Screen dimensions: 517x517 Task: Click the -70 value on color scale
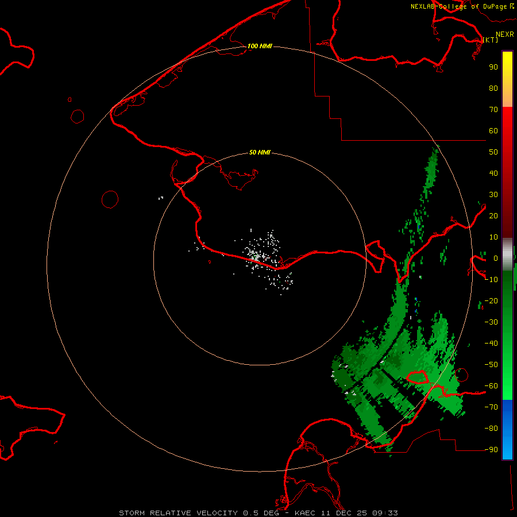tap(491, 407)
